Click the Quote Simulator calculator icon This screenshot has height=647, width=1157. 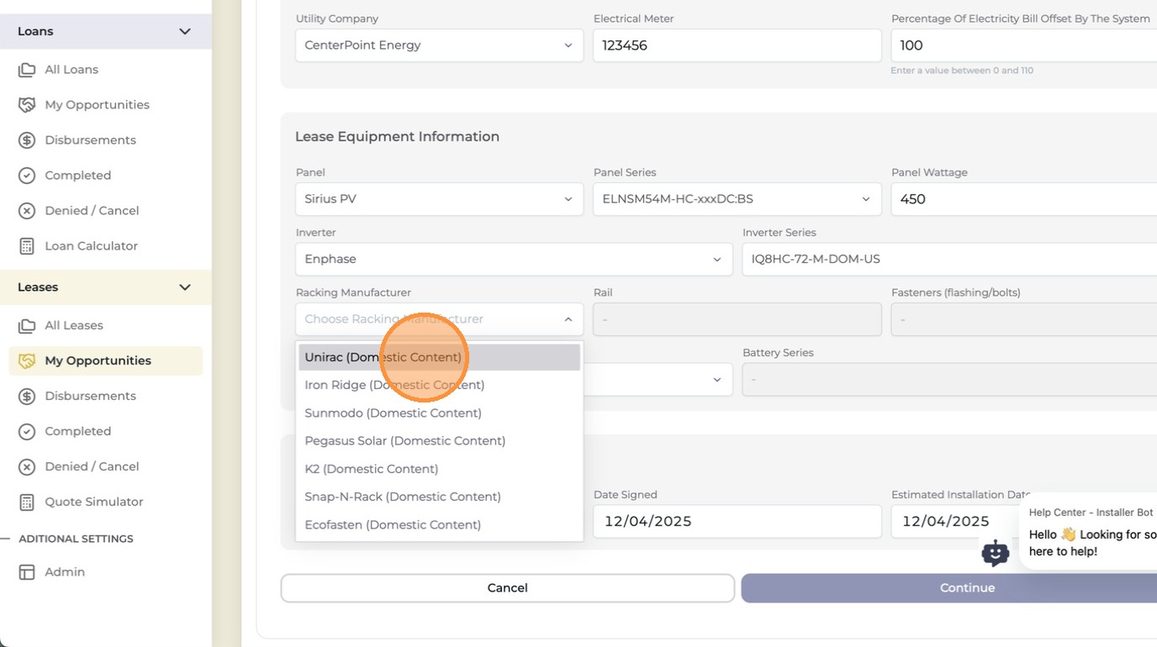(27, 502)
